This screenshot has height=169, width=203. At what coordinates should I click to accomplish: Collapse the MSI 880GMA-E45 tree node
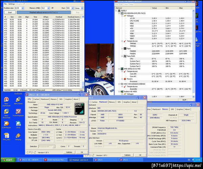[x=119, y=13]
